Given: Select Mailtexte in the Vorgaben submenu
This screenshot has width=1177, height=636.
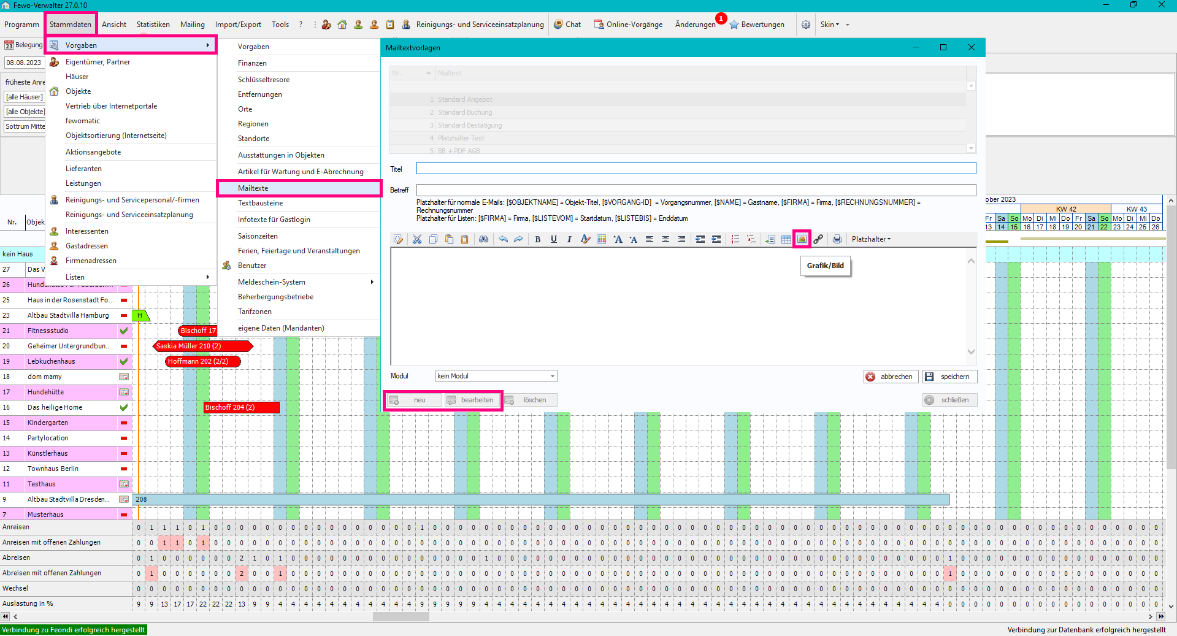Looking at the screenshot, I should coord(299,188).
